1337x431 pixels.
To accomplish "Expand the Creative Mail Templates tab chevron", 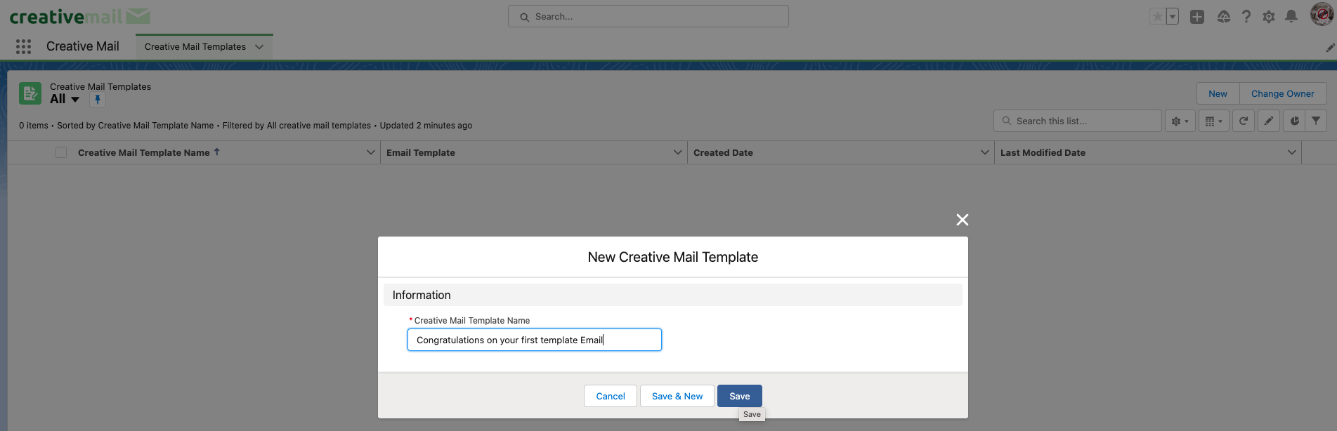I will (x=259, y=47).
